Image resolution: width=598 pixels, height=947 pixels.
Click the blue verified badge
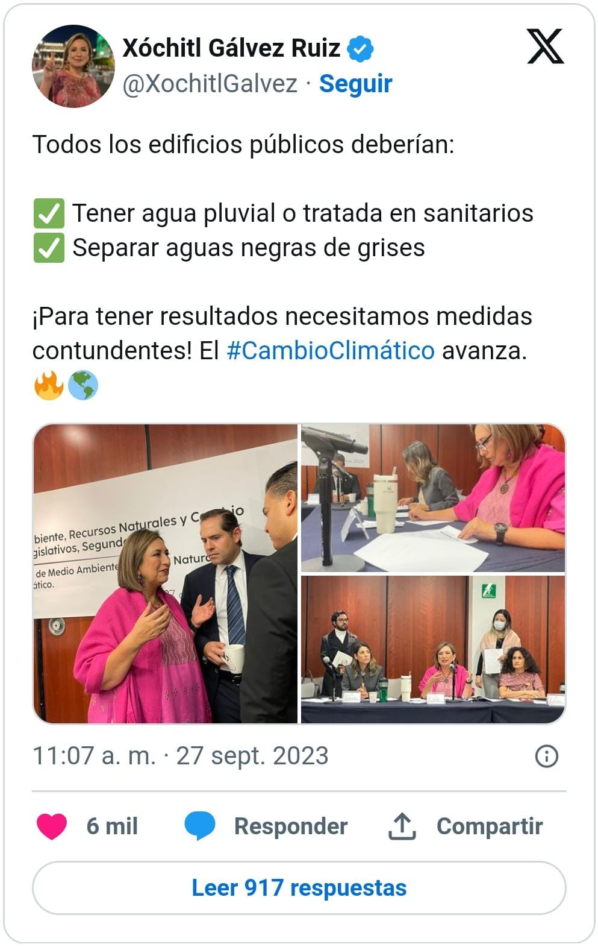pyautogui.click(x=360, y=49)
